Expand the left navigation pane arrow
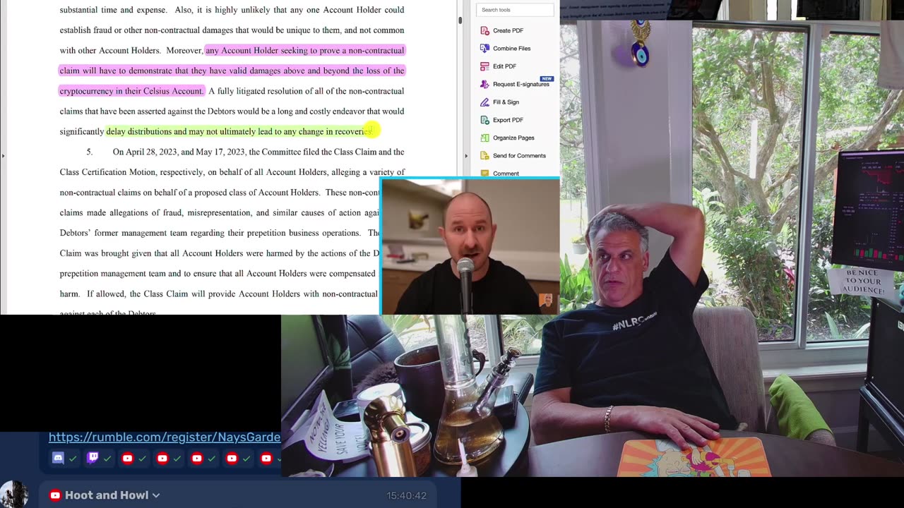904x508 pixels. [3, 155]
